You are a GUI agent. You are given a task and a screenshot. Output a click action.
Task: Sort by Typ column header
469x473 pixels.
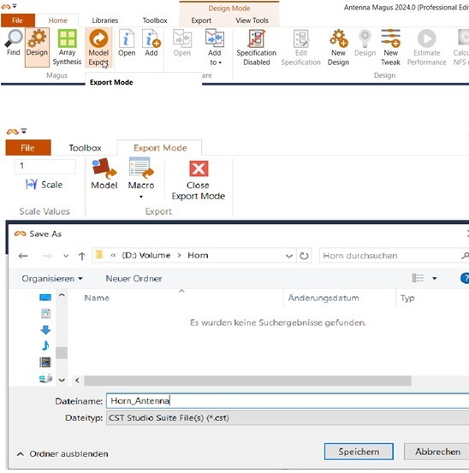407,298
